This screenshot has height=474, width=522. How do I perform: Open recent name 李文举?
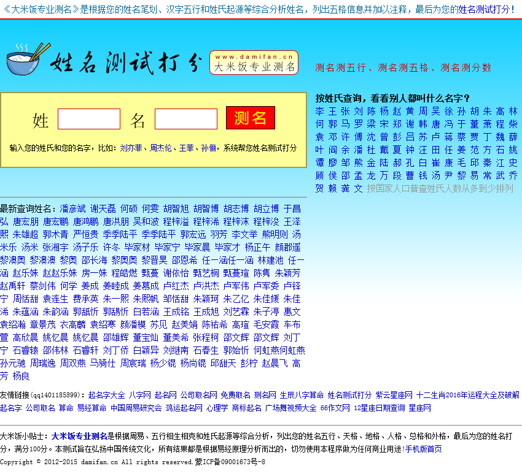tap(244, 234)
